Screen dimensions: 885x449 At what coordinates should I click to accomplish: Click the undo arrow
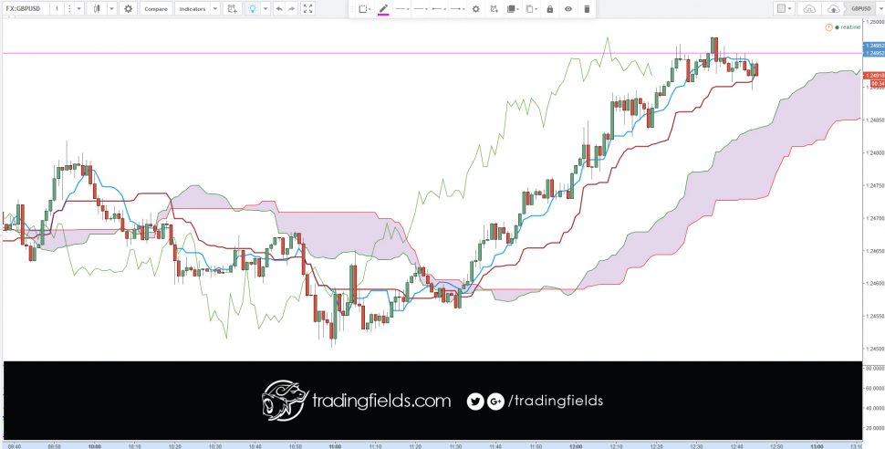[279, 8]
